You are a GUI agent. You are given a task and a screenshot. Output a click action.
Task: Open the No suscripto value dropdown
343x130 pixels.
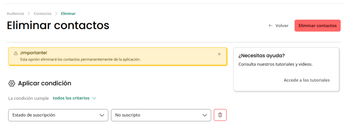pos(161,115)
